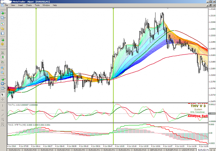
Task: Pick the Fibonacci Retracement tool
Action: (2, 124)
